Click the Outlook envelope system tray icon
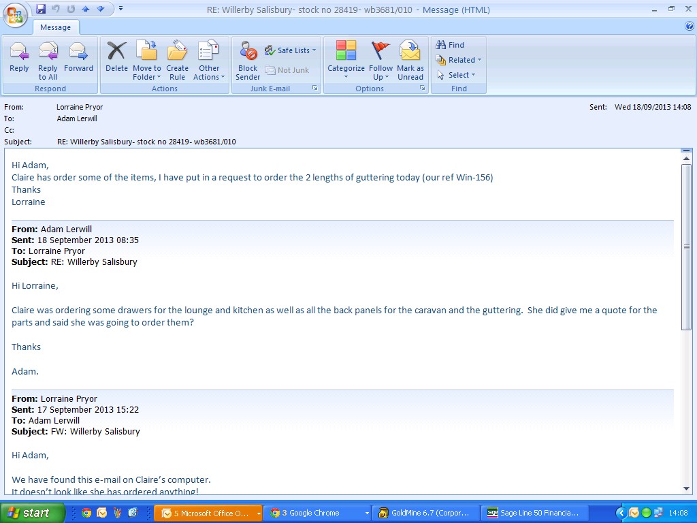Image resolution: width=697 pixels, height=523 pixels. pos(634,513)
